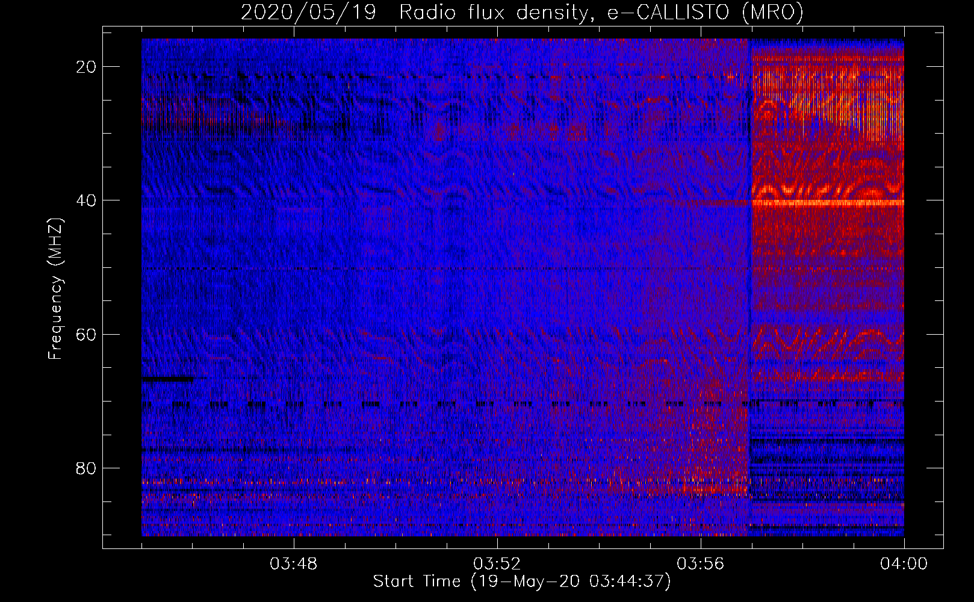This screenshot has width=974, height=602.
Task: Click the 40 MHz frequency tick label
Action: [87, 200]
